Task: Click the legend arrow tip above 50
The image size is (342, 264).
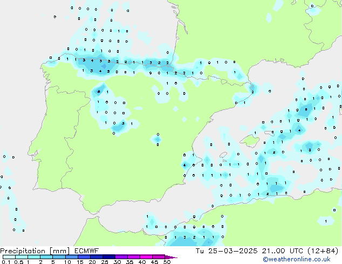Action: tap(171, 257)
